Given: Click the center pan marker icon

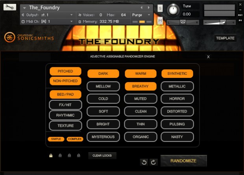Looking at the screenshot, I should (x=183, y=22).
